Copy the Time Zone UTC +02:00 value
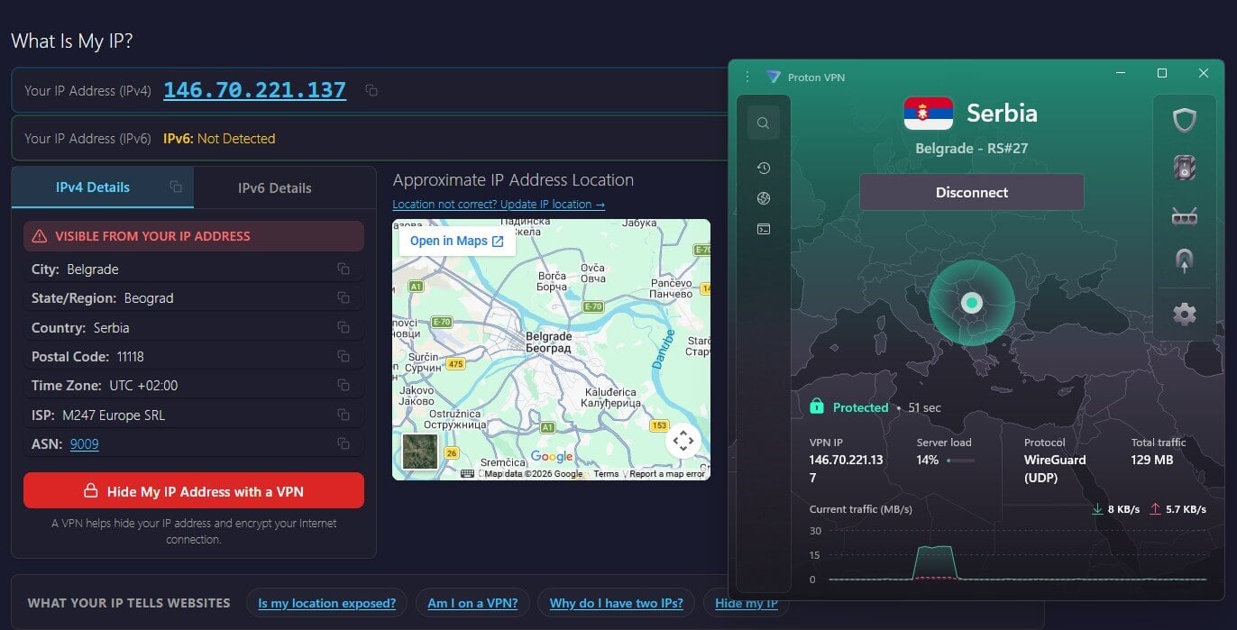1237x630 pixels. pyautogui.click(x=344, y=385)
